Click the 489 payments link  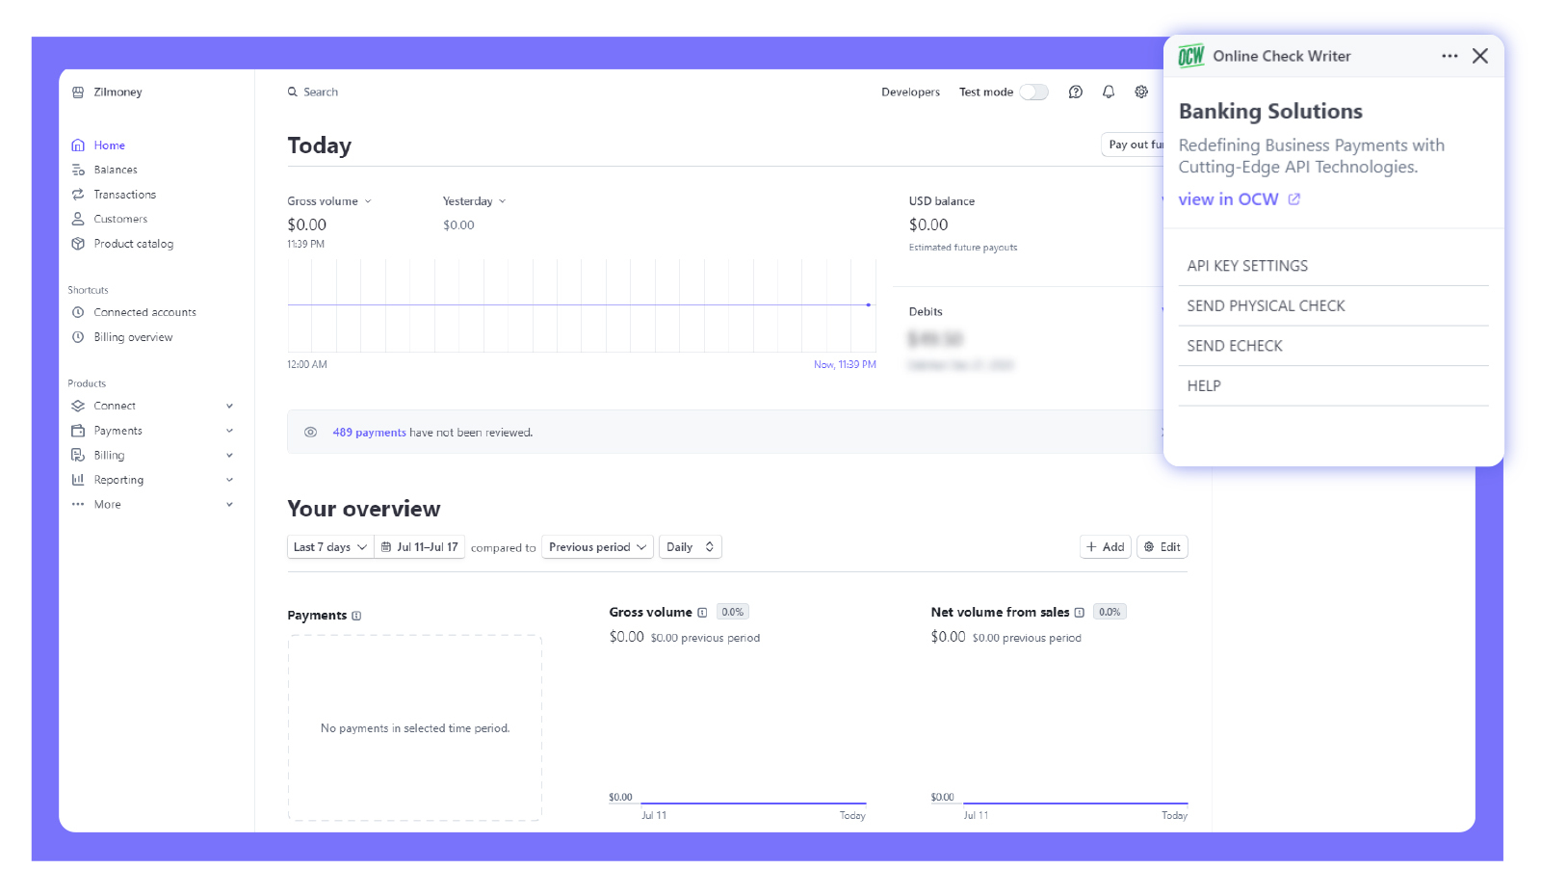(x=369, y=433)
